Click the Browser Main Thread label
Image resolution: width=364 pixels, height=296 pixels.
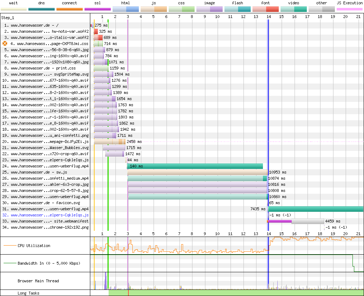tap(38, 281)
